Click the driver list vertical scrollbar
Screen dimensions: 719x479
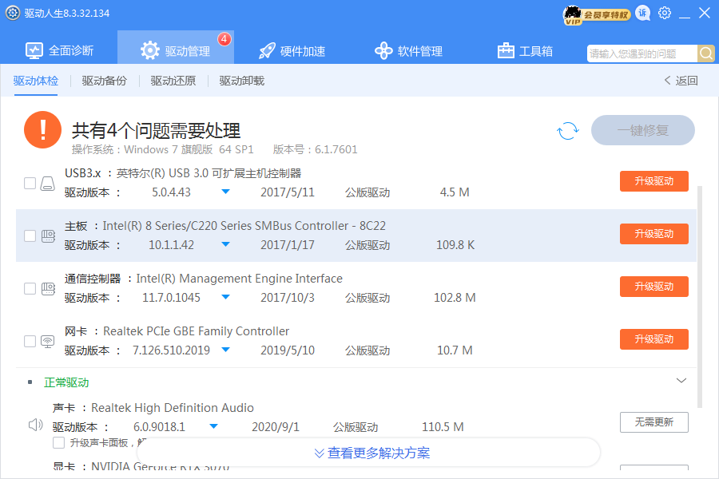click(x=699, y=296)
